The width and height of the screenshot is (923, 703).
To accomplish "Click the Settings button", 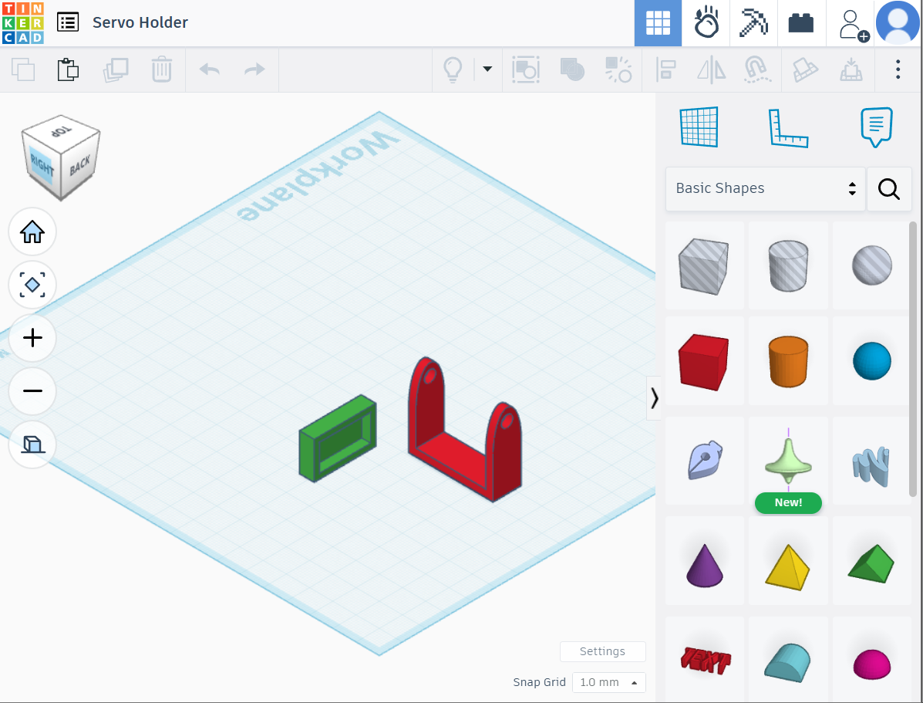I will pyautogui.click(x=603, y=651).
